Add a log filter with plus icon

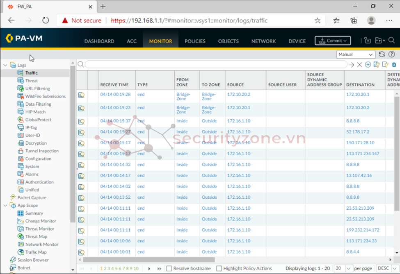click(368, 64)
